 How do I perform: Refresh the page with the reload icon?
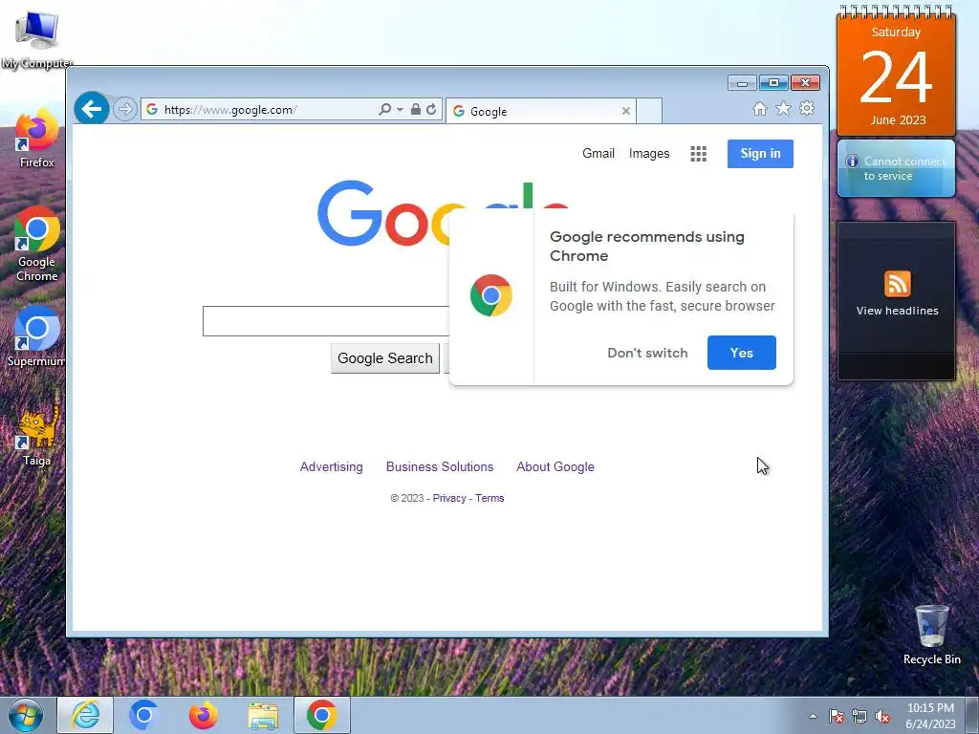point(431,109)
